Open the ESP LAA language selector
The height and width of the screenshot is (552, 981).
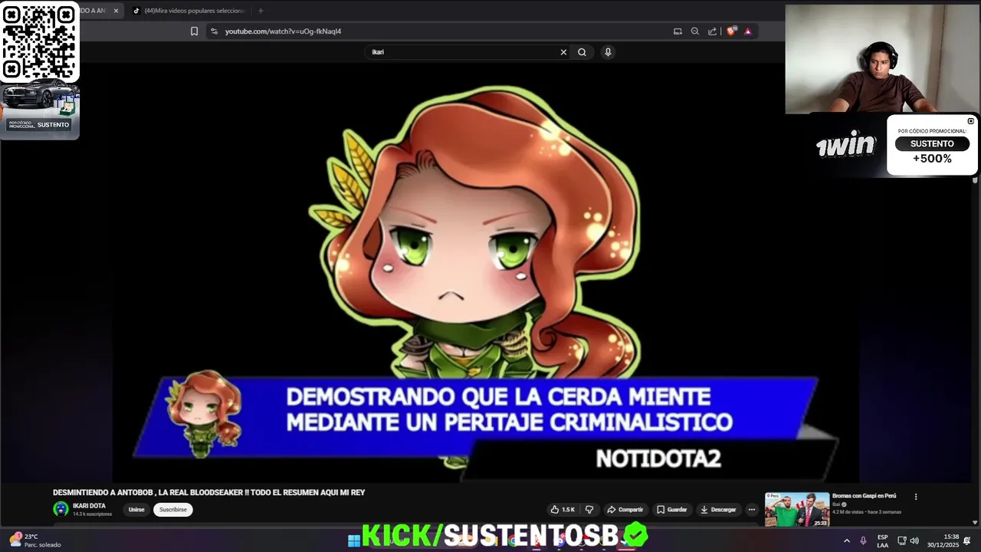tap(883, 540)
